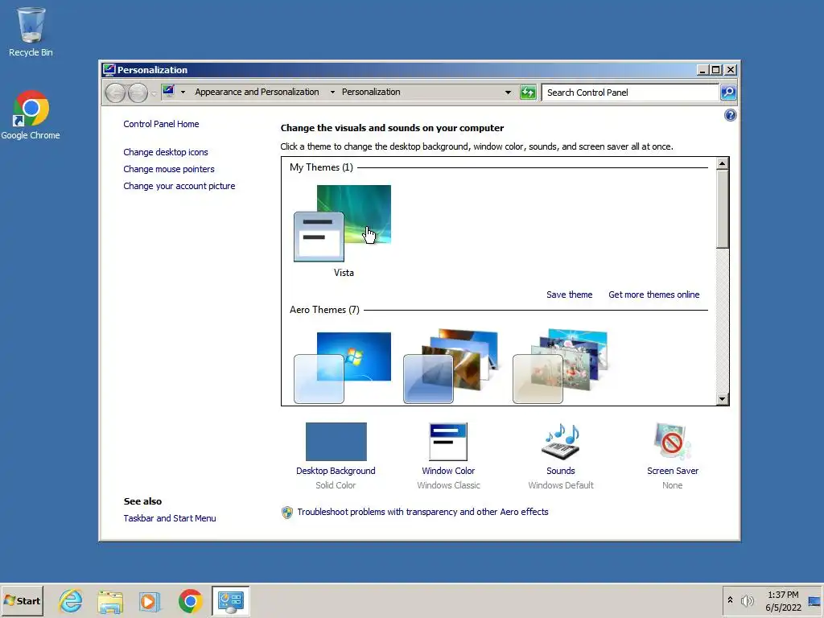This screenshot has height=618, width=824.
Task: Click the Control Panel taskbar button
Action: (x=231, y=601)
